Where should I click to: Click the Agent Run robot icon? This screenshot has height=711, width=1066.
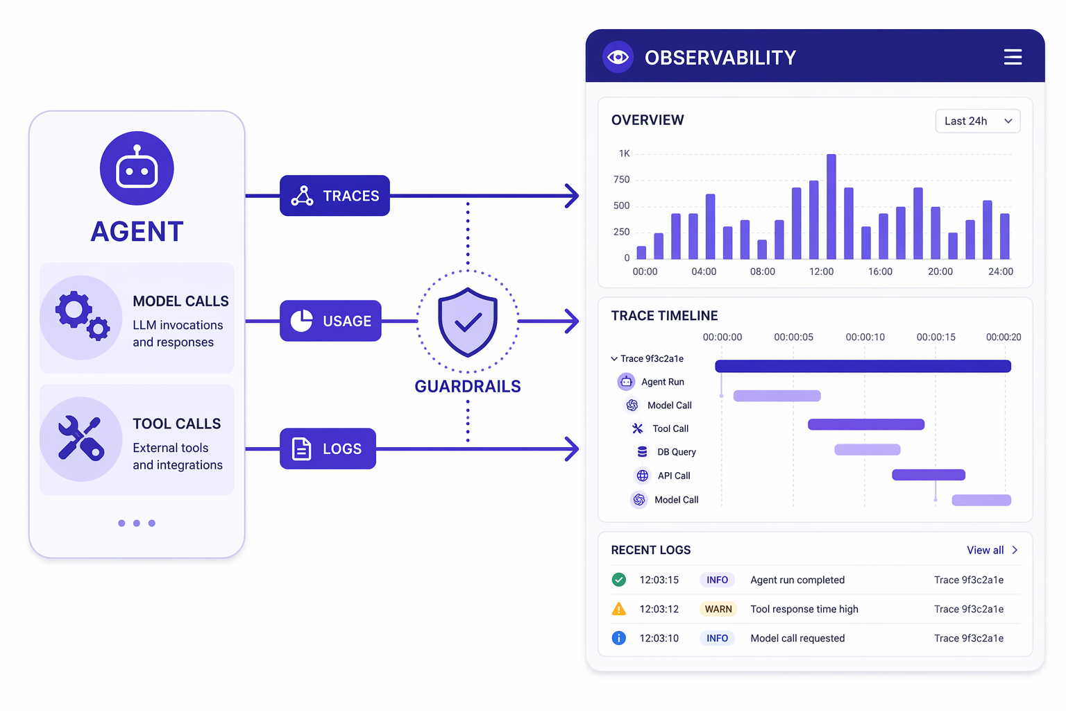626,381
